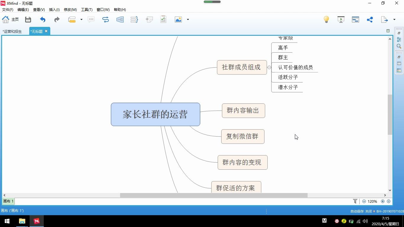Select the central topic 家长社群的运营
Screen dimensions: 404x227
coord(156,114)
